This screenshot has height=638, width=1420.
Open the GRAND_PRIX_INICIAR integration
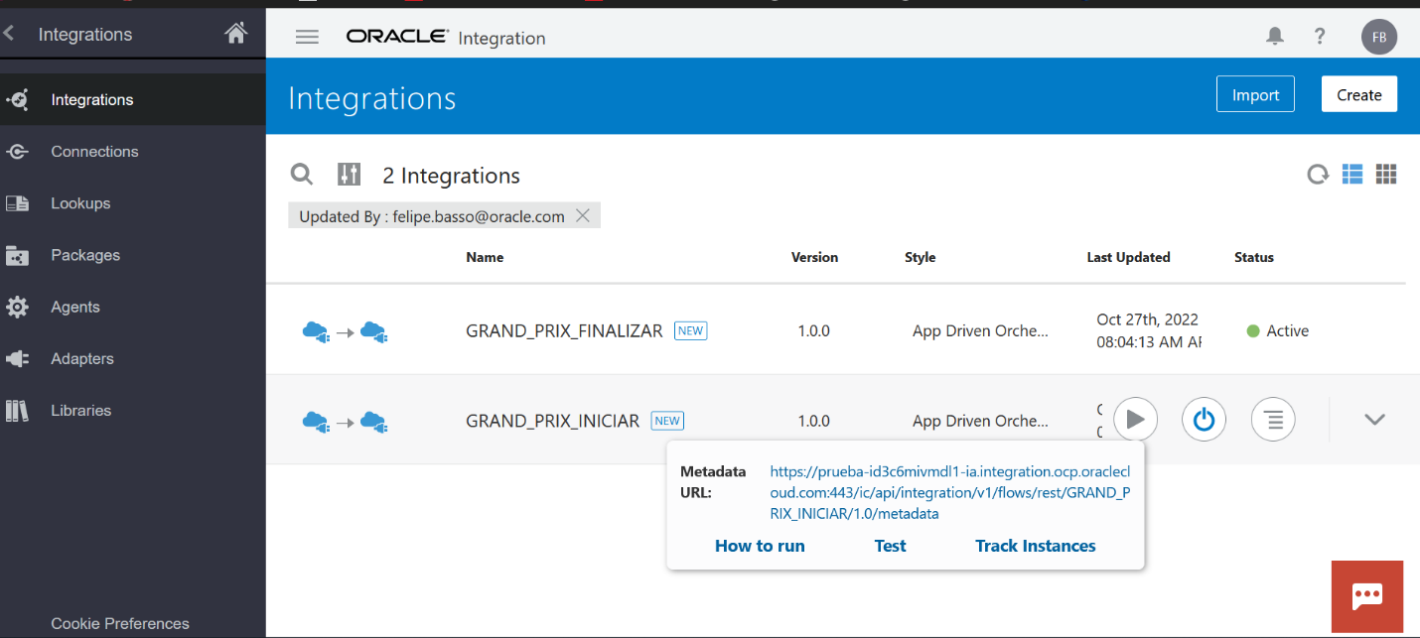[x=552, y=421]
